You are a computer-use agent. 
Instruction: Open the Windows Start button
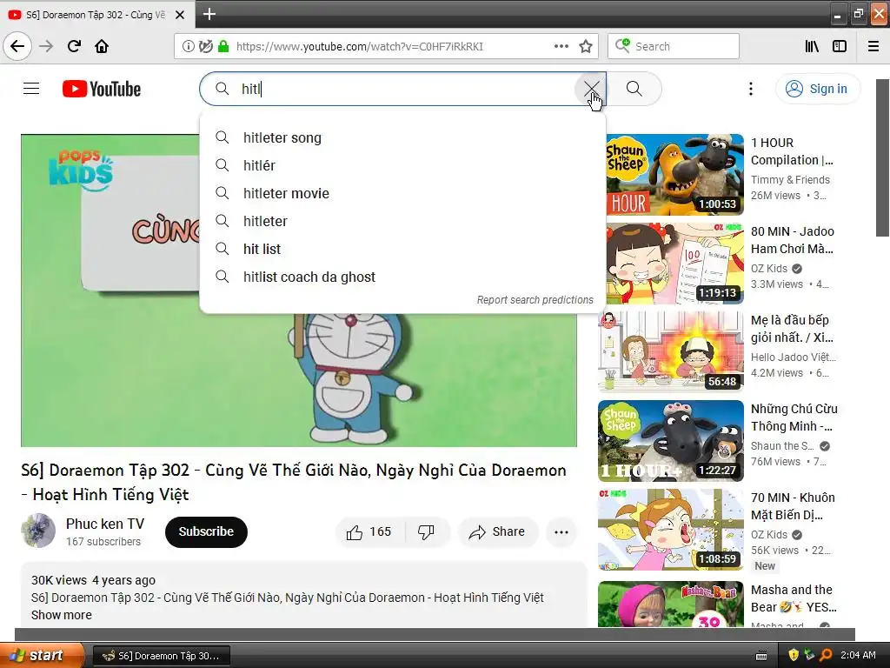[x=42, y=655]
